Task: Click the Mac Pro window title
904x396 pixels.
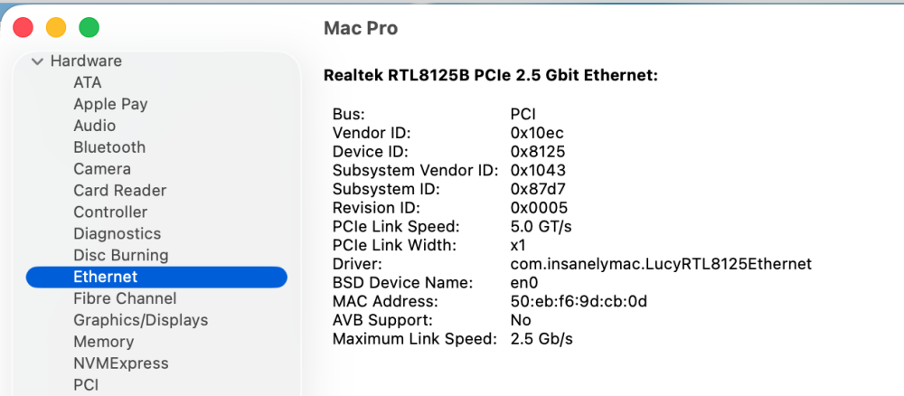Action: pos(361,28)
